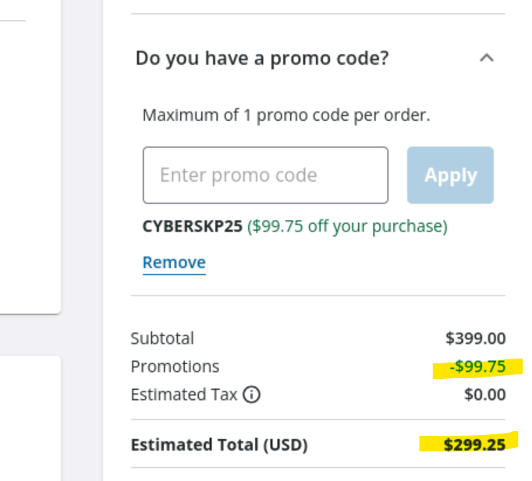
Task: Click the Estimated Total (USD) label
Action: point(219,445)
